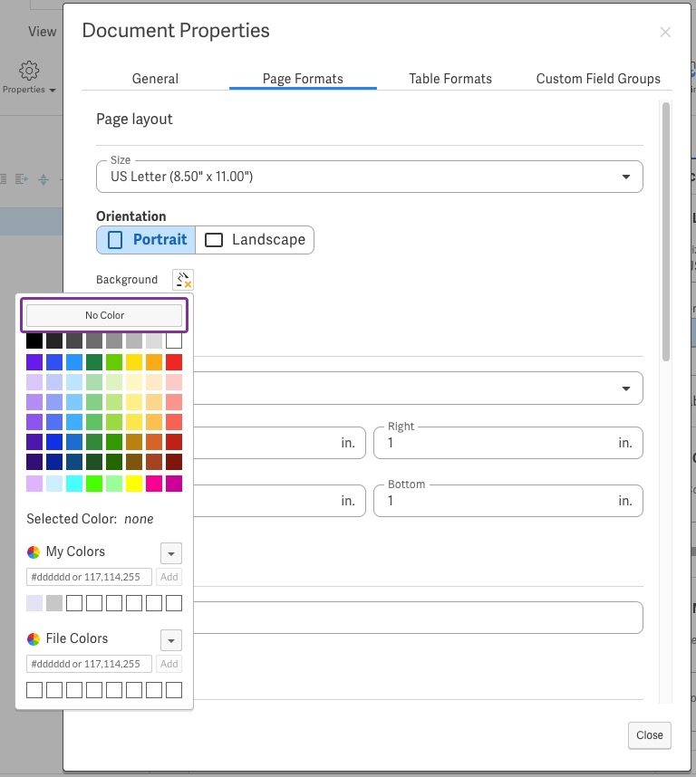Close the Document Properties dialog with X
Viewport: 696px width, 777px height.
coord(665,33)
